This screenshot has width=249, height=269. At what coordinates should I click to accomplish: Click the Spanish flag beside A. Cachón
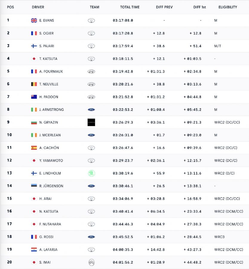click(34, 148)
